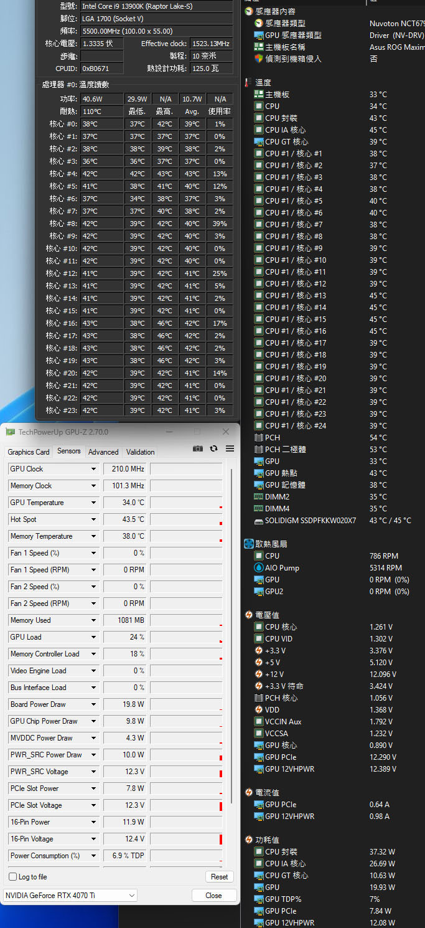Click the 5500.00MHz frequency field
425x928 pixels.
pyautogui.click(x=156, y=31)
